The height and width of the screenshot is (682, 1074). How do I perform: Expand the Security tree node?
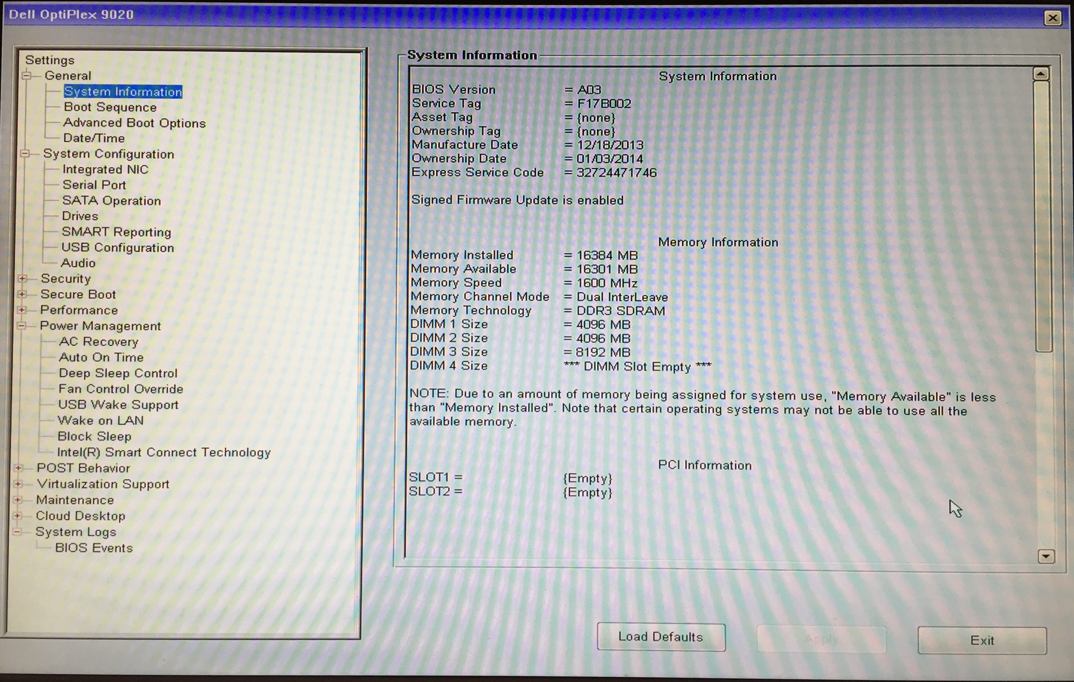(22, 279)
